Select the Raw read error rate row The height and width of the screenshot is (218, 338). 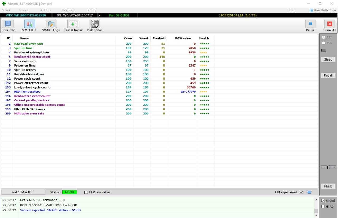tap(108, 44)
